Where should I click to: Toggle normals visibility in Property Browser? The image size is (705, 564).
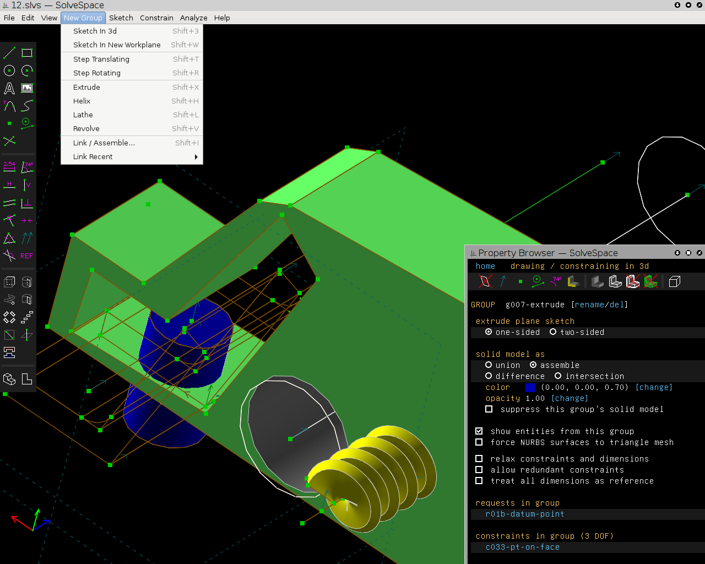coord(503,281)
